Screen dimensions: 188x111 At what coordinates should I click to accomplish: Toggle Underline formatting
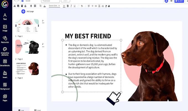coord(75,6)
